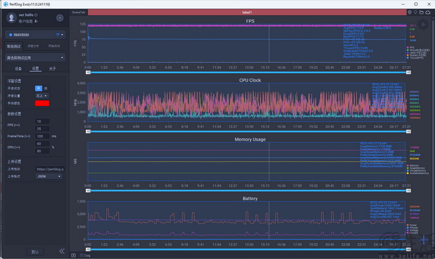435x259 pixels.
Task: Open the RMX5080 device dropdown
Action: click(35, 35)
